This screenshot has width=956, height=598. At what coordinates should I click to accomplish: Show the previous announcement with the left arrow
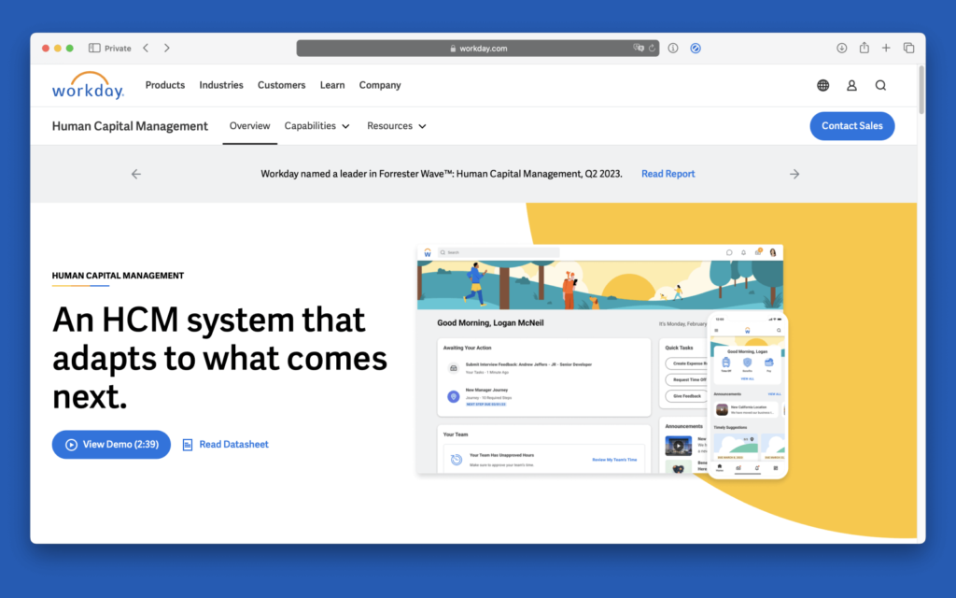click(136, 174)
